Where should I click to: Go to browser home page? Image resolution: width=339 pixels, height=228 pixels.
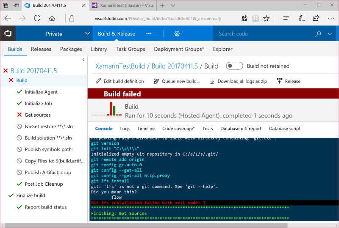pyautogui.click(x=52, y=18)
